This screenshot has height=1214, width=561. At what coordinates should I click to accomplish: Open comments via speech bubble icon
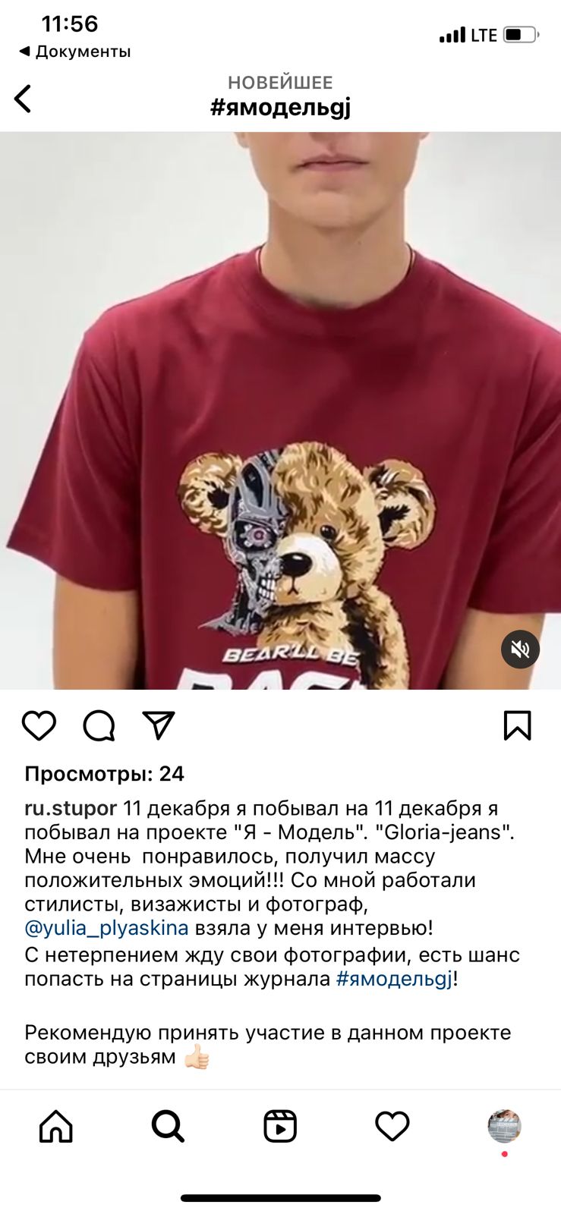(x=99, y=725)
